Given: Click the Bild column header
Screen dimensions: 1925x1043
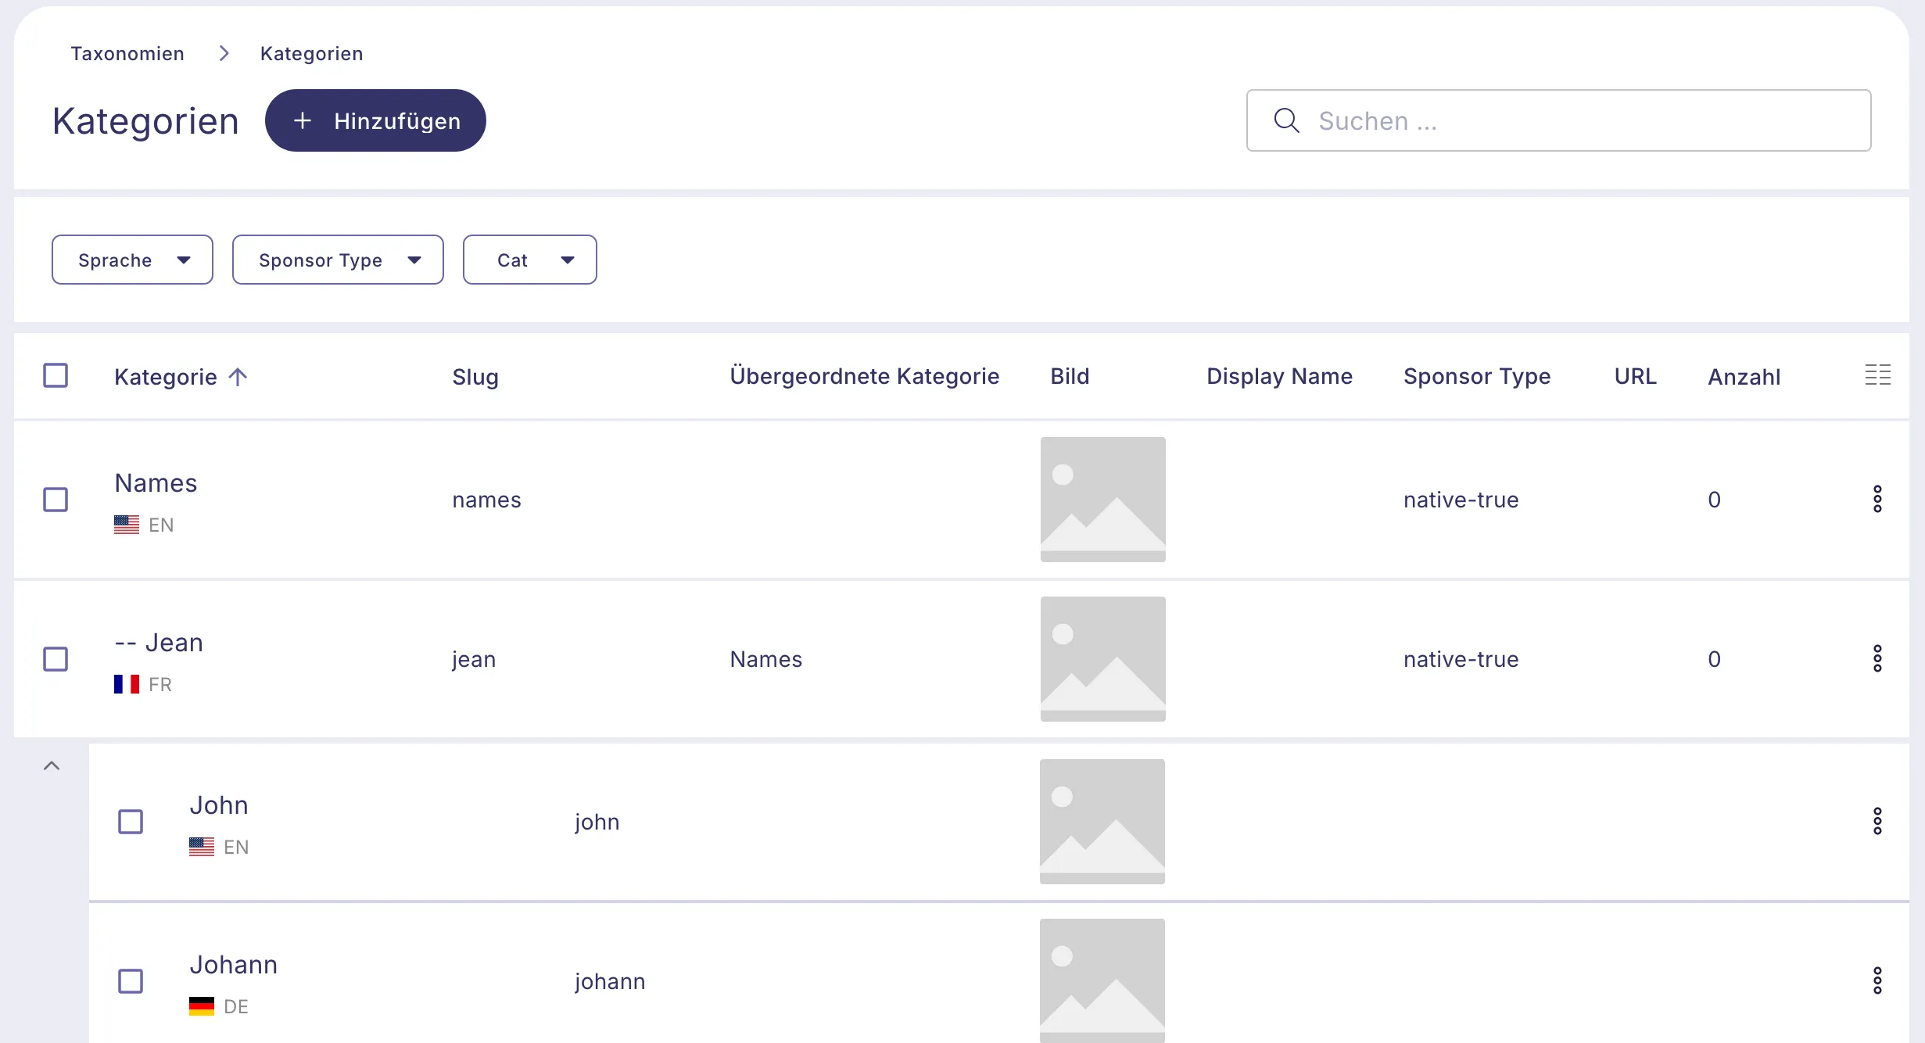Looking at the screenshot, I should 1070,376.
